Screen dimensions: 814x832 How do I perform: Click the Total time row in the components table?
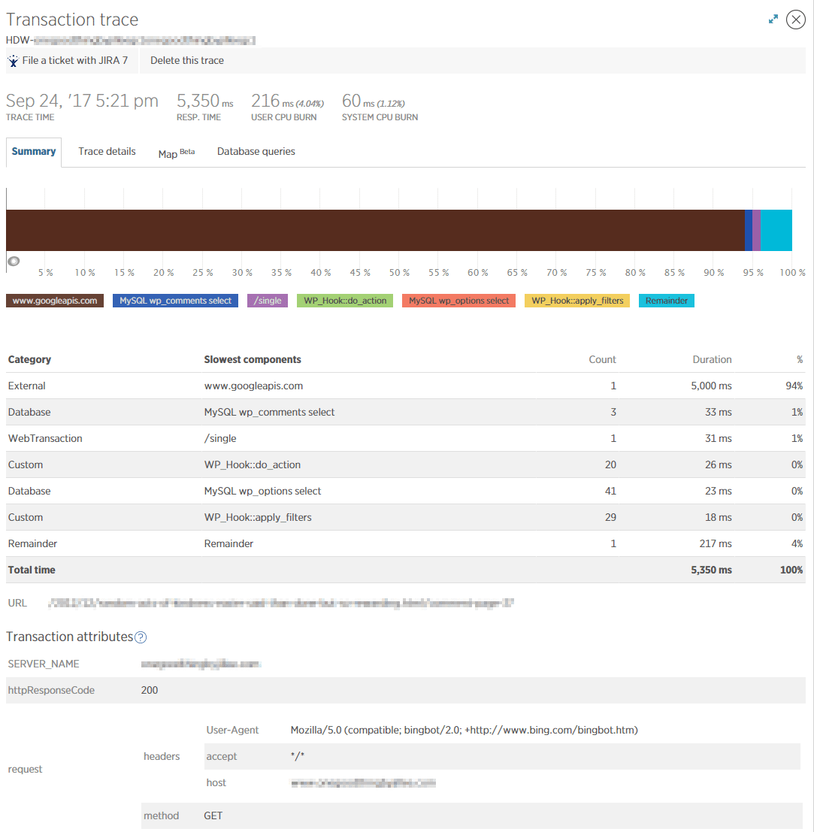301,570
